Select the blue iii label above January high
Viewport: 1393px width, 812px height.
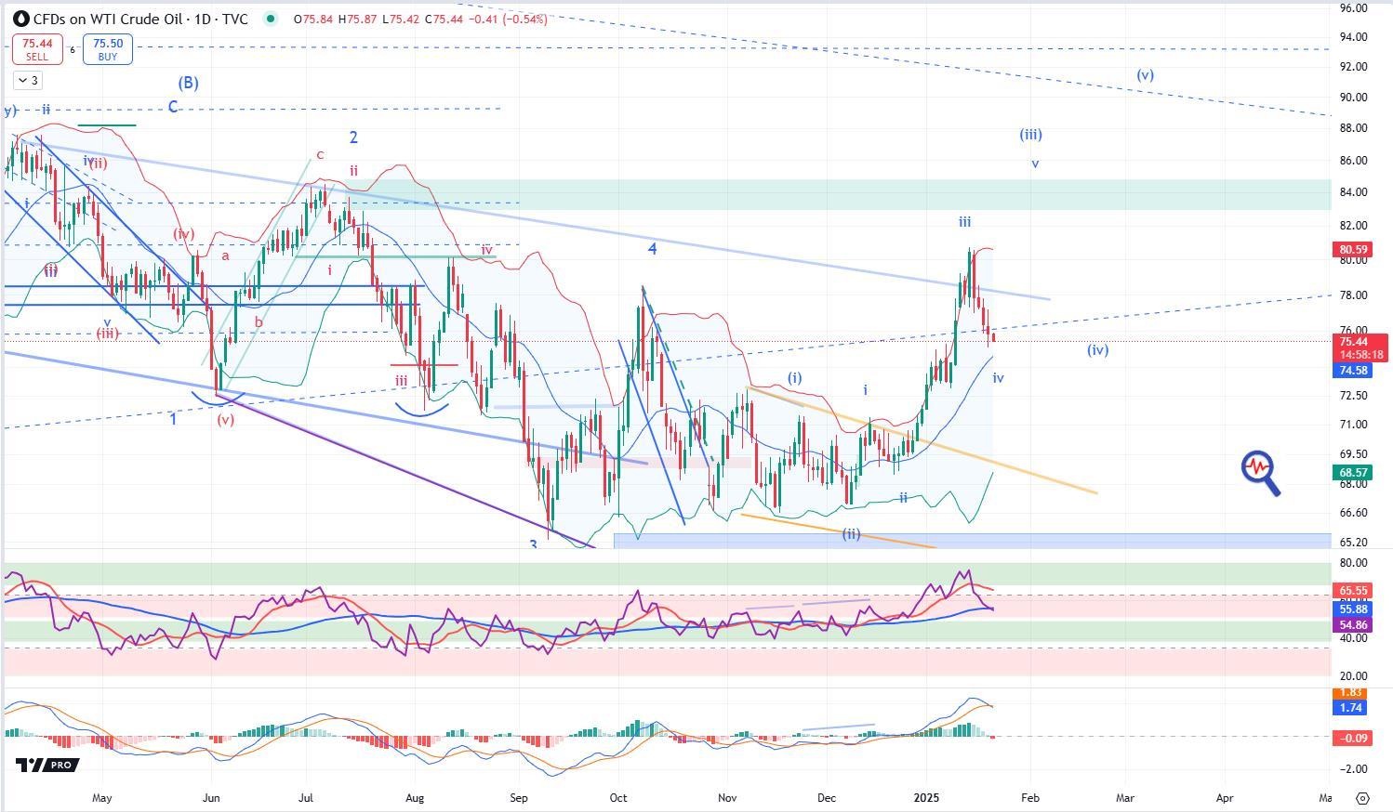click(965, 222)
